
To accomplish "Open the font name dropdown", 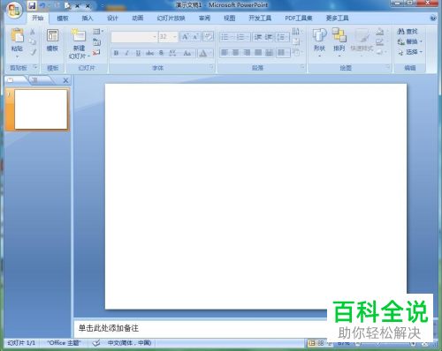I will coord(155,37).
